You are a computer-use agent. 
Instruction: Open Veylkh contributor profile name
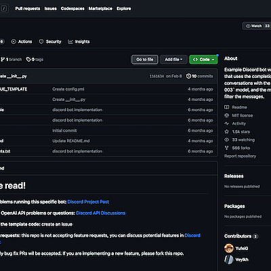(242, 259)
